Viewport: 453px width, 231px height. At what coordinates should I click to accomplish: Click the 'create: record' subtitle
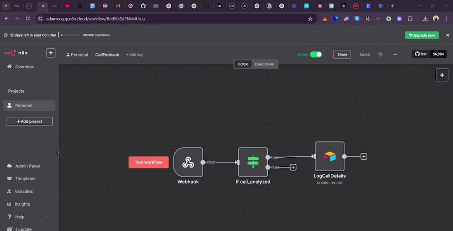(329, 182)
